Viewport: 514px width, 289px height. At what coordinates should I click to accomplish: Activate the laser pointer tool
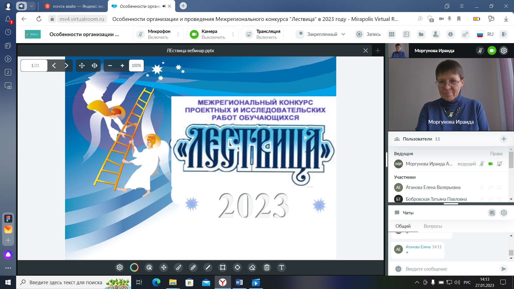149,267
